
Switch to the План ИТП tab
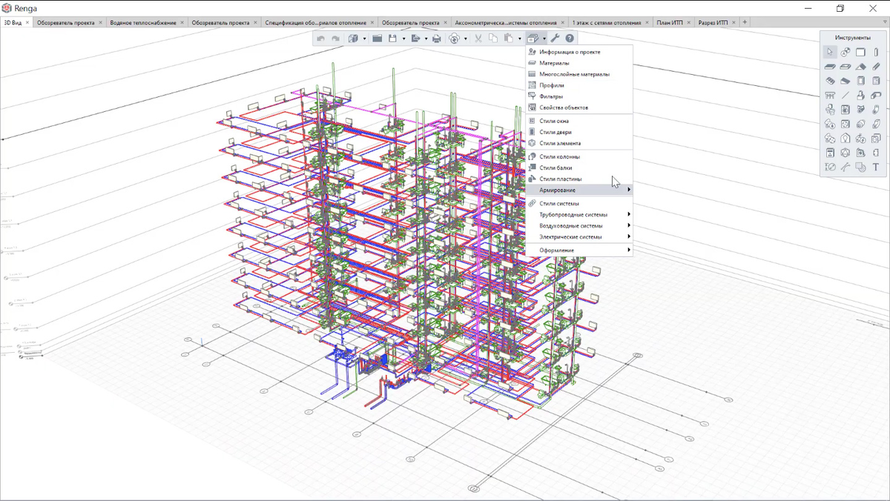(669, 22)
